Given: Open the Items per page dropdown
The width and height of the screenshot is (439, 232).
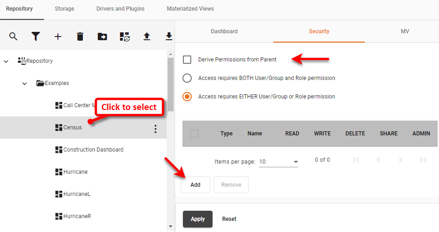Looking at the screenshot, I should coord(278,162).
